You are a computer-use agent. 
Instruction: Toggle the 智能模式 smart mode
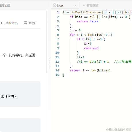tap(91, 5)
